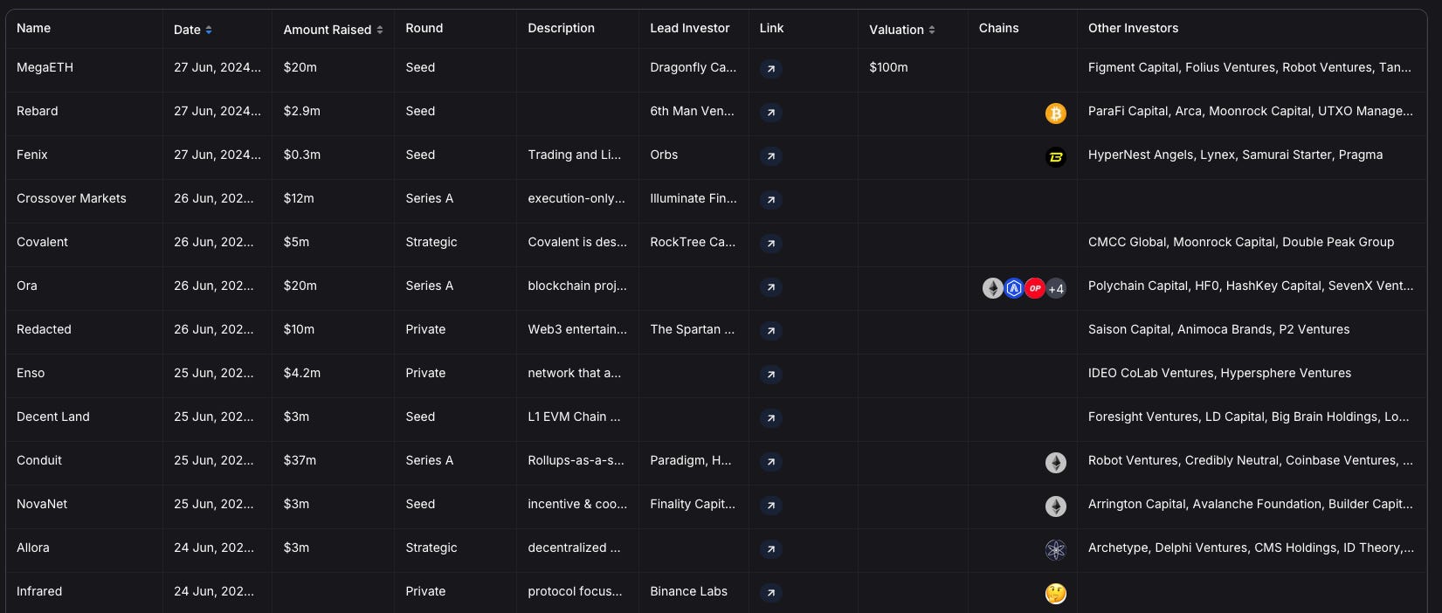The height and width of the screenshot is (613, 1442).
Task: Open the link arrow for Covalent
Action: pyautogui.click(x=770, y=244)
